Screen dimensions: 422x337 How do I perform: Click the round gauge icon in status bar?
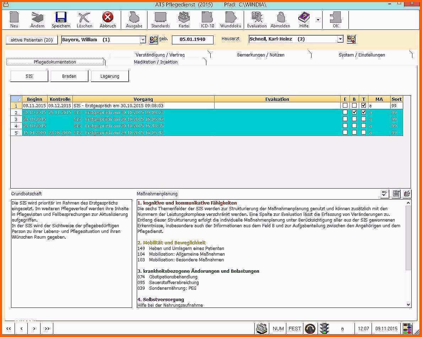(x=310, y=328)
